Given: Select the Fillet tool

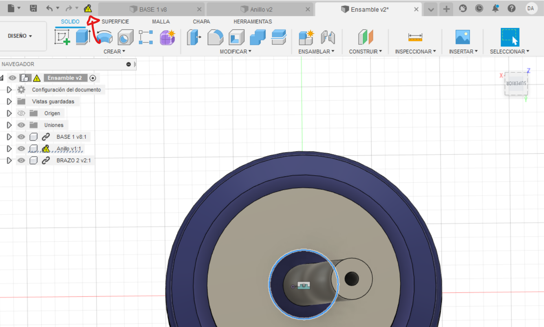Looking at the screenshot, I should 215,37.
